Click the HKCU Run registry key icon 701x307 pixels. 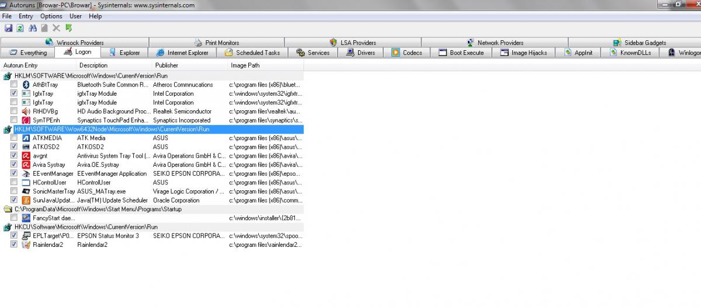point(8,227)
